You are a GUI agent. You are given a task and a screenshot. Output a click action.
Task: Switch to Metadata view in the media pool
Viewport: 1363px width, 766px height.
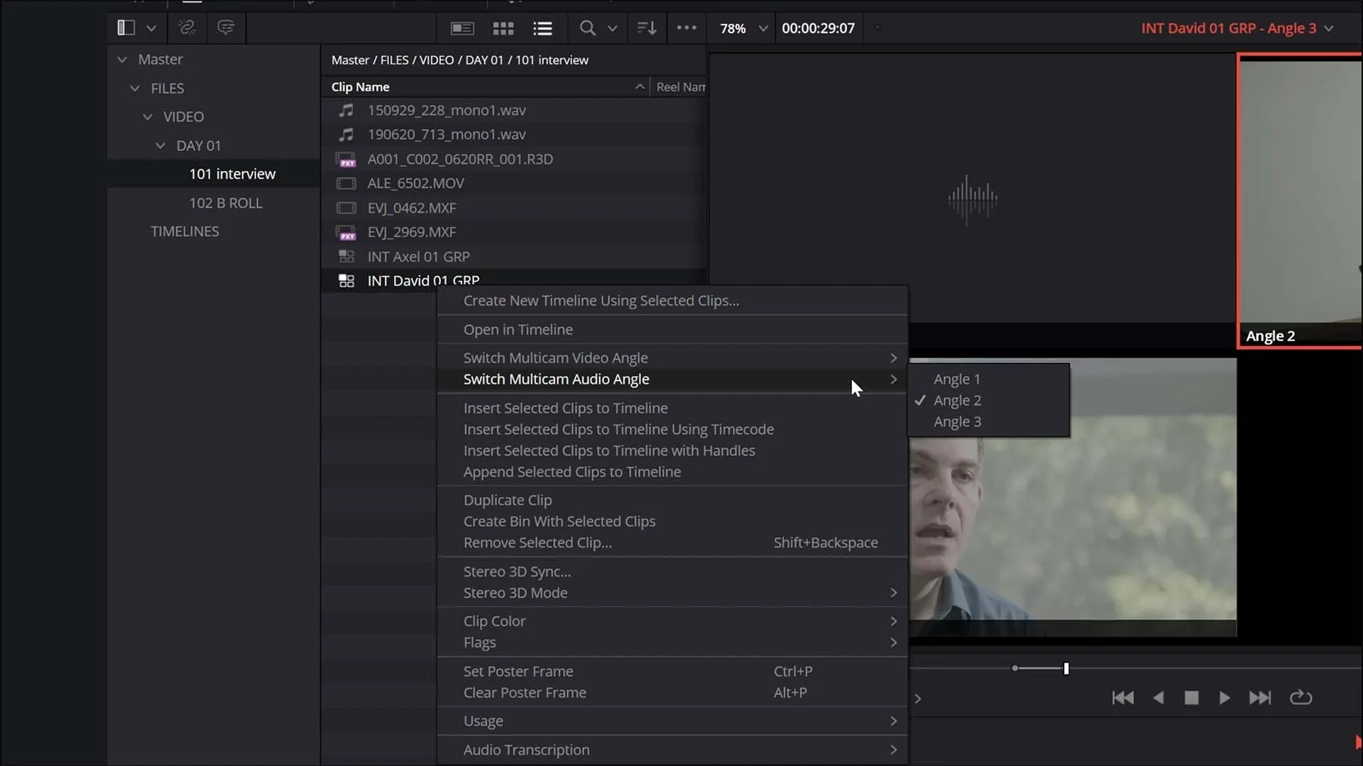coord(461,28)
